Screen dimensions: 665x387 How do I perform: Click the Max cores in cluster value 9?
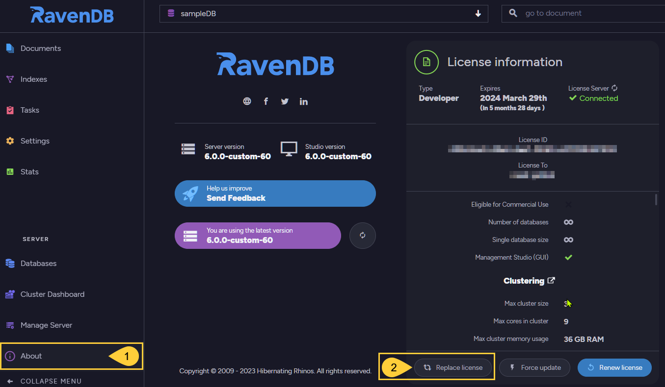point(566,321)
